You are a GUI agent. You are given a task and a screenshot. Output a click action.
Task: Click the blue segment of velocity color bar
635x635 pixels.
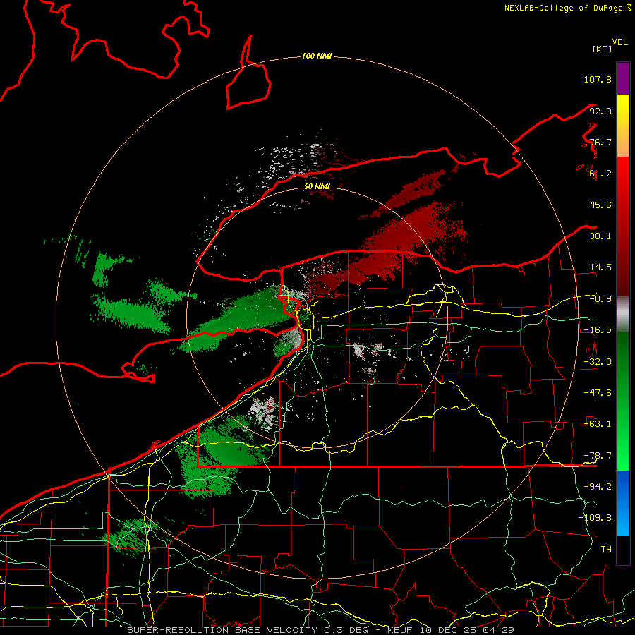(x=623, y=503)
